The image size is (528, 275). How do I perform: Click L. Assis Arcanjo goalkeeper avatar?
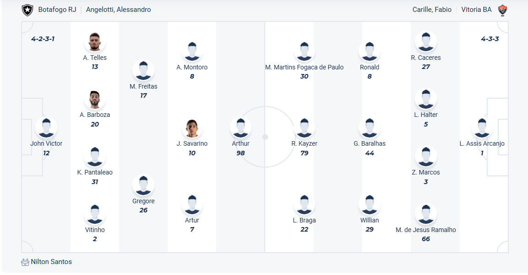click(x=482, y=128)
